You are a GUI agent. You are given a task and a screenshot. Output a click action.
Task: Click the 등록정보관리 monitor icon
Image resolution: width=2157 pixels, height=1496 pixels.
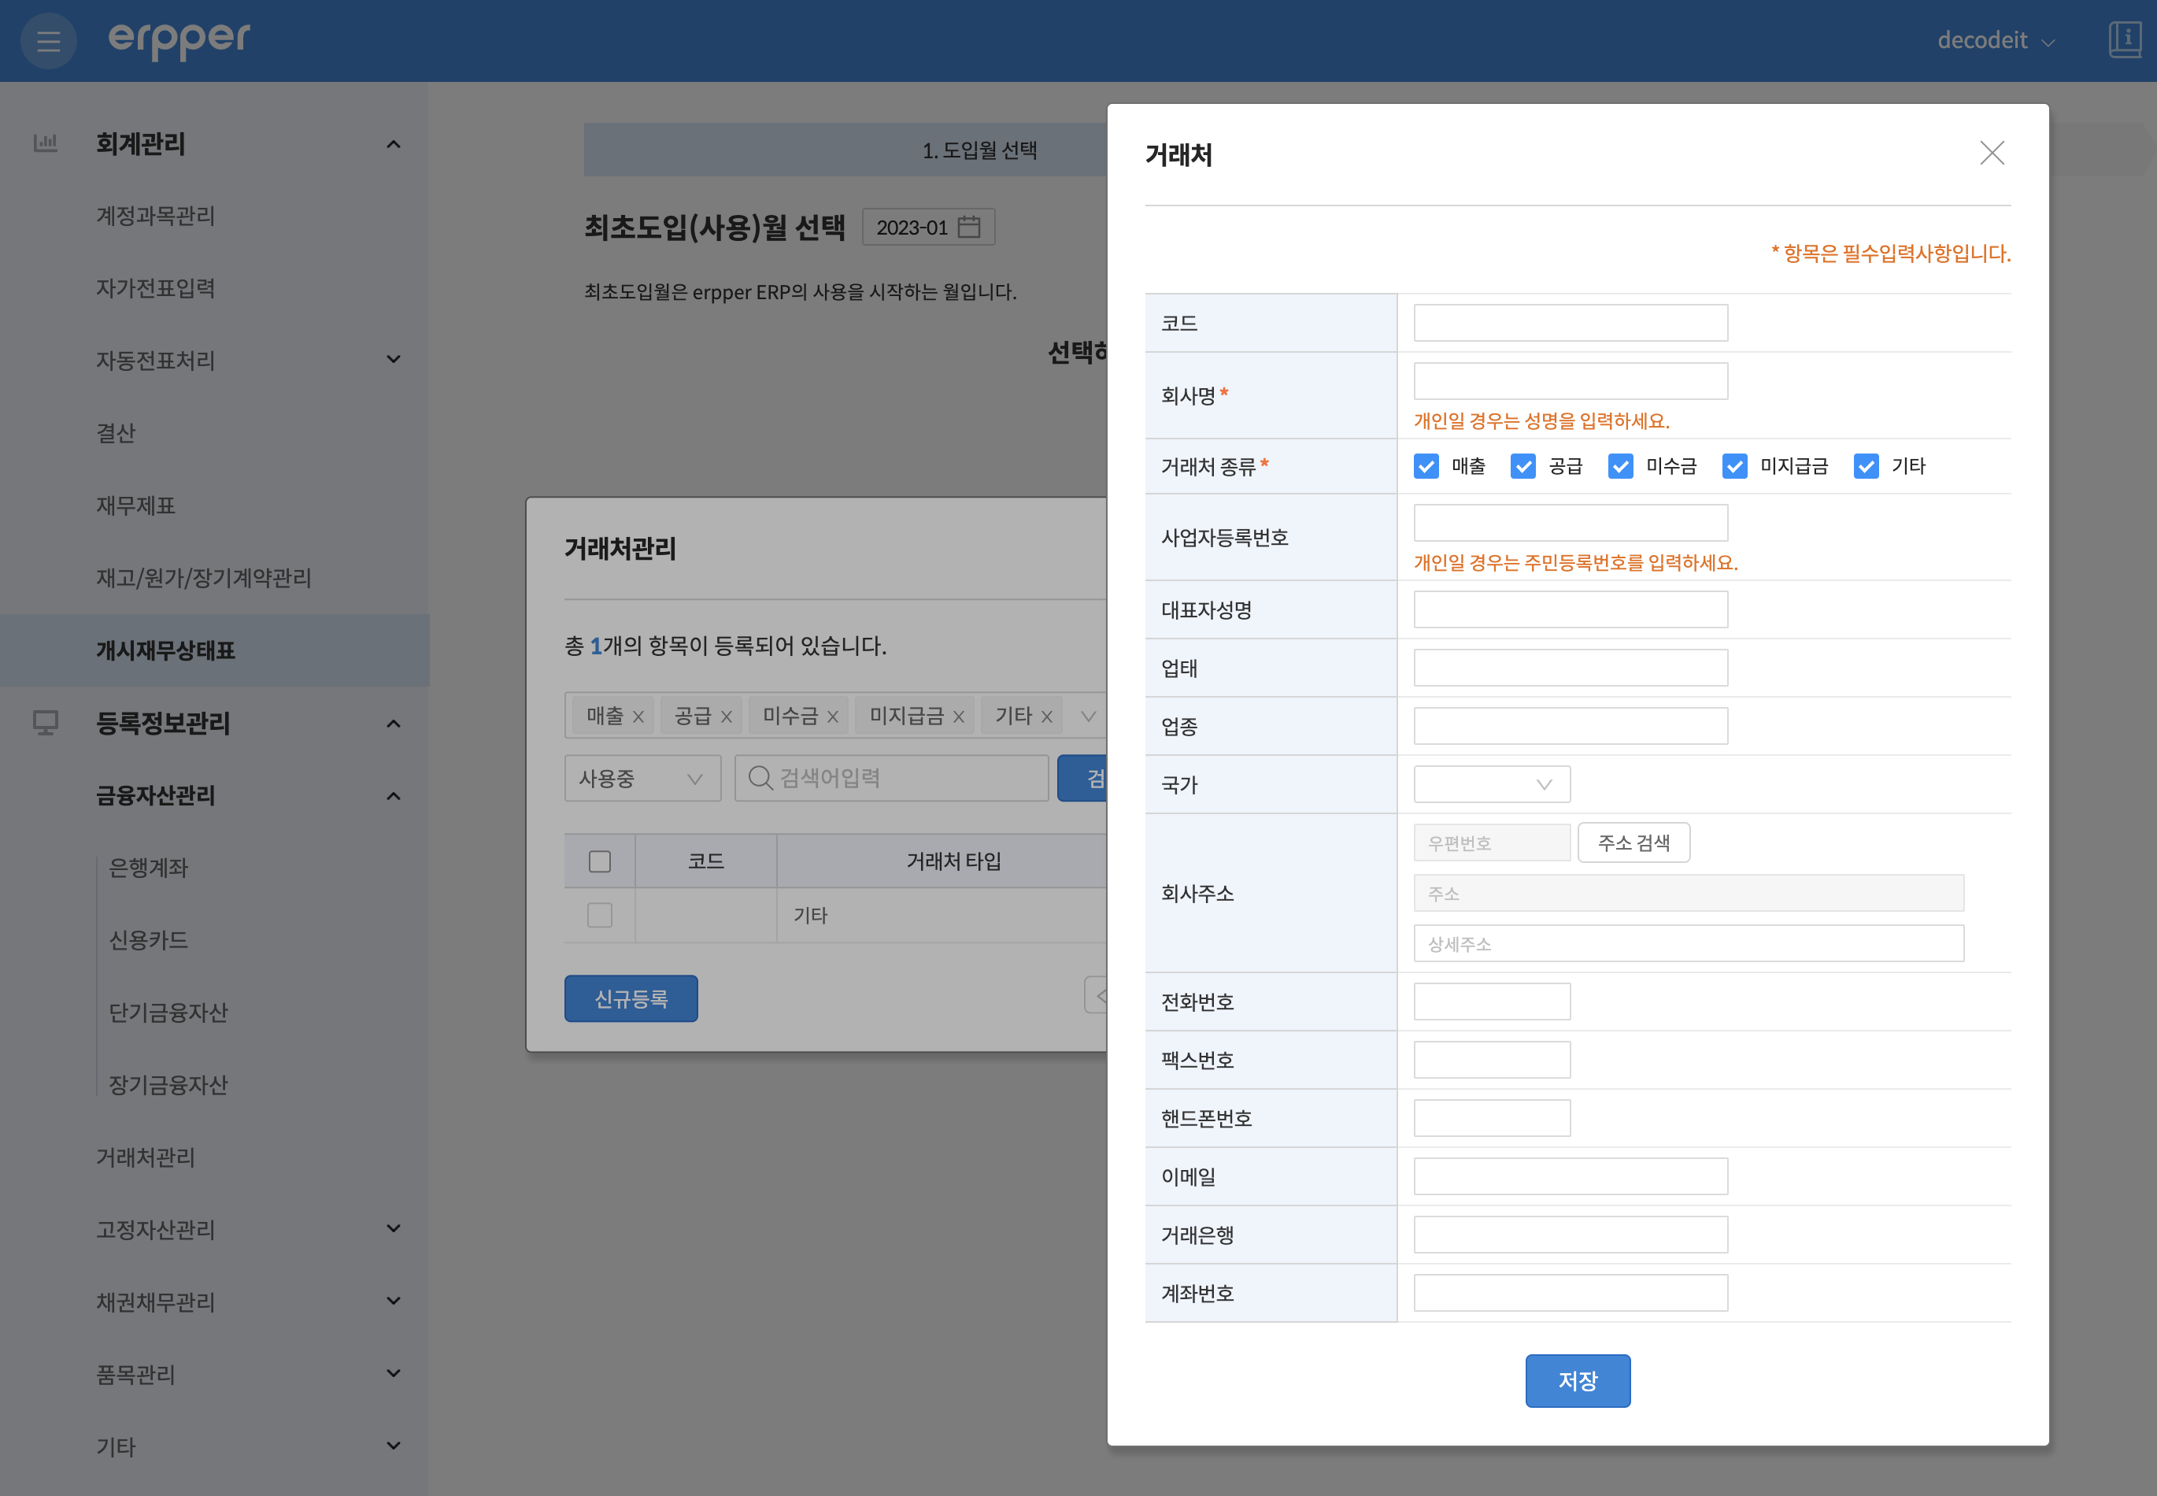pyautogui.click(x=45, y=723)
